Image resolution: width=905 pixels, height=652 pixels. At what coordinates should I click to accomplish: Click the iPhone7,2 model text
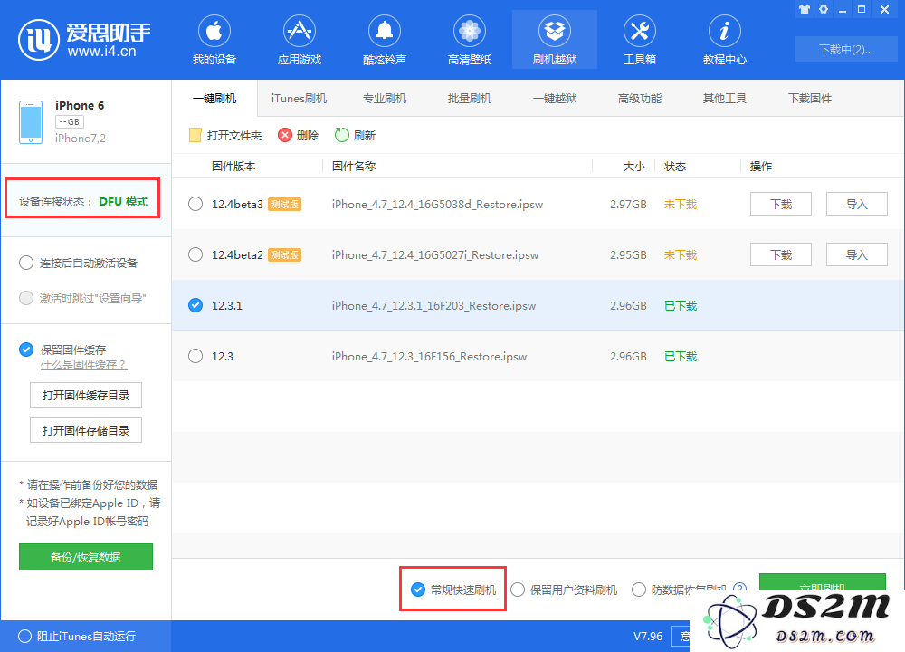tap(81, 138)
